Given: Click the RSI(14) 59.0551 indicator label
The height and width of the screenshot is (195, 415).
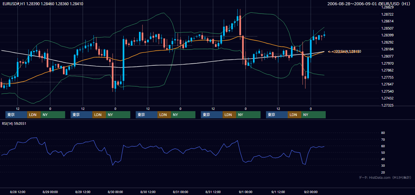Looking at the screenshot, I should click(14, 123).
